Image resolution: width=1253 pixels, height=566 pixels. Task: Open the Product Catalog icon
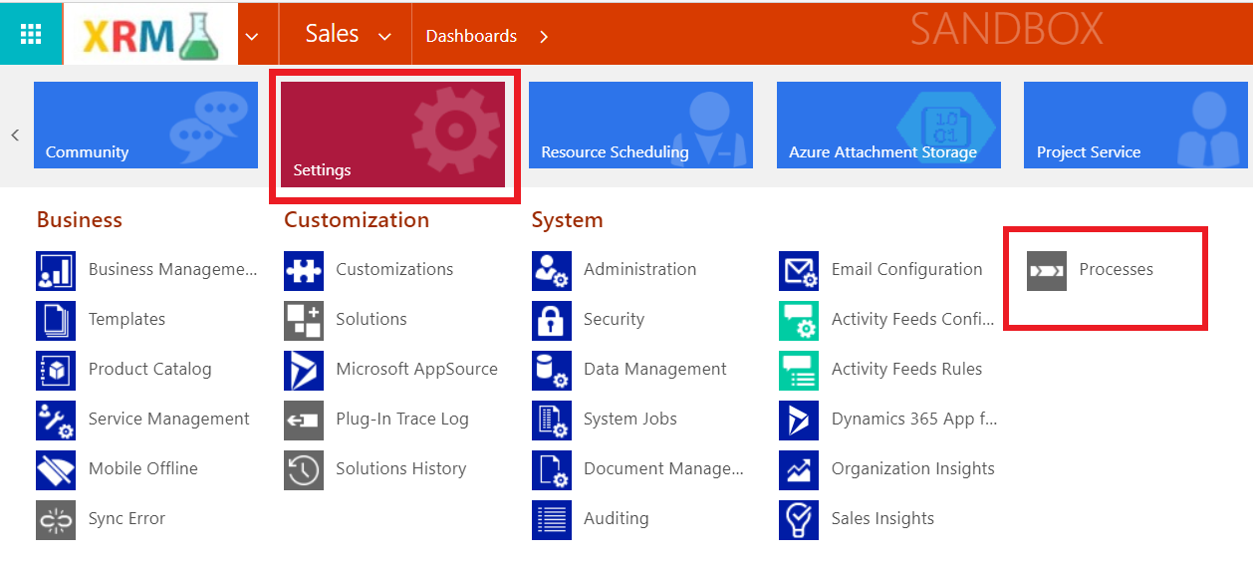tap(55, 370)
